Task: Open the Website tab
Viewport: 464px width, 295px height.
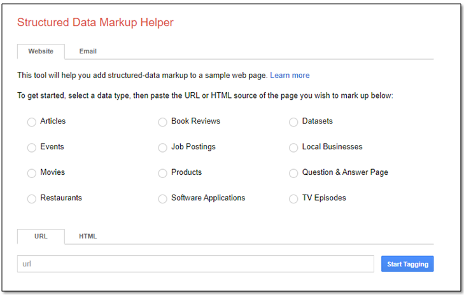Action: coord(41,51)
